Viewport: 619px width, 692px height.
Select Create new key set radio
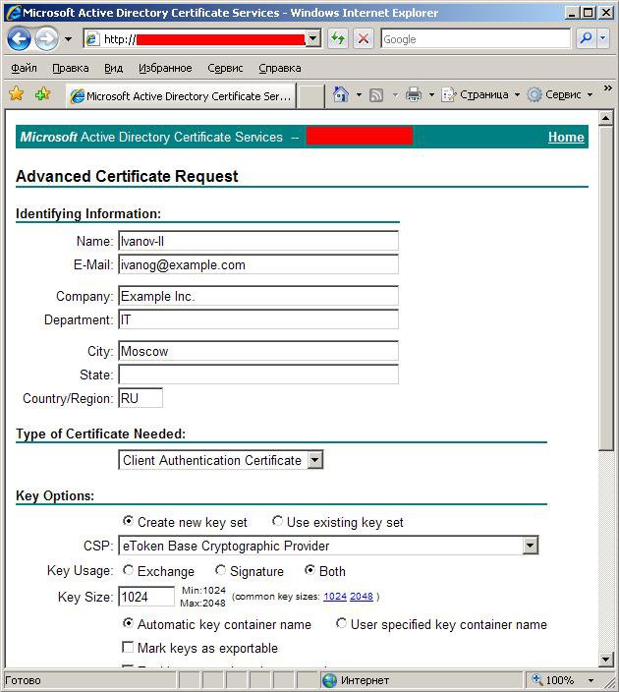tap(128, 521)
